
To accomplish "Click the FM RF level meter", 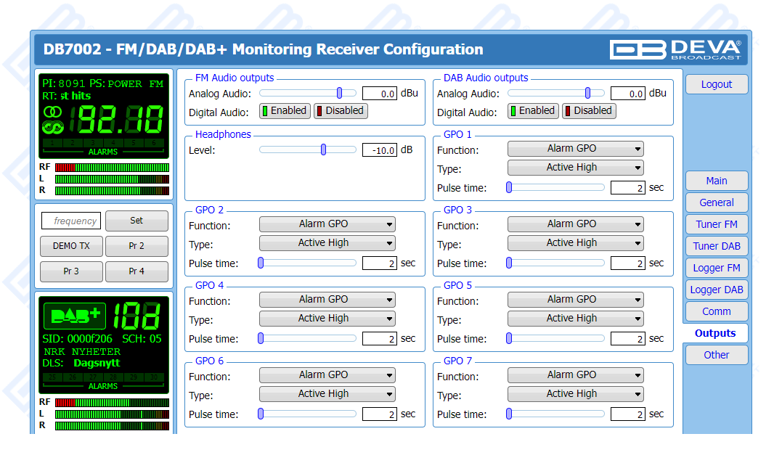I will tap(111, 167).
